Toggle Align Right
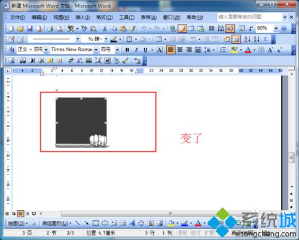 pyautogui.click(x=189, y=50)
